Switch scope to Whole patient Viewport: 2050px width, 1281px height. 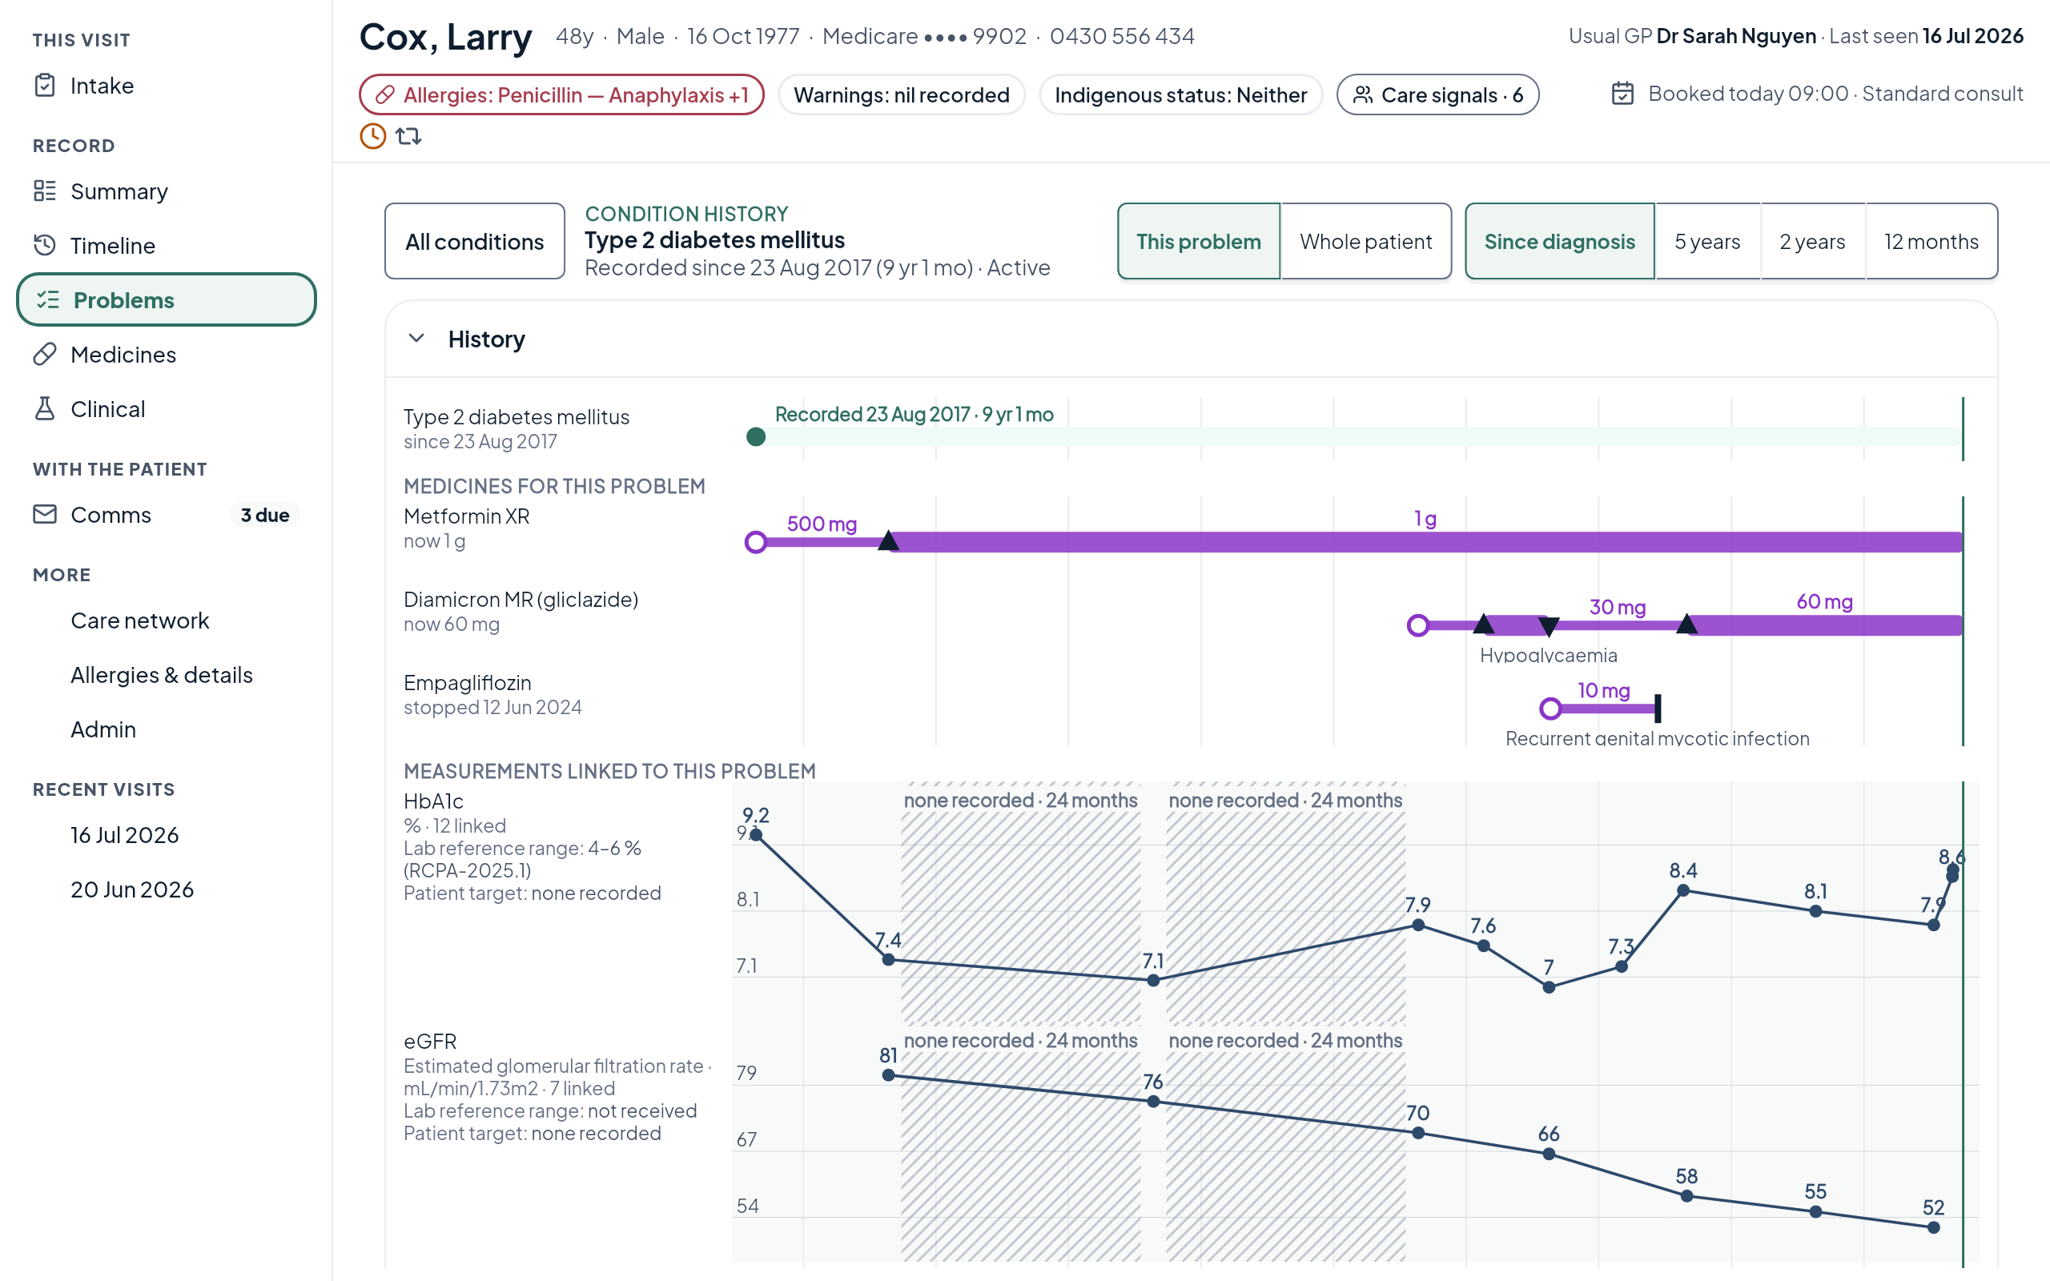pyautogui.click(x=1365, y=242)
